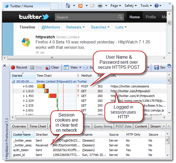
Task: Select the Twitter / Home browser tab
Action: click(x=27, y=6)
